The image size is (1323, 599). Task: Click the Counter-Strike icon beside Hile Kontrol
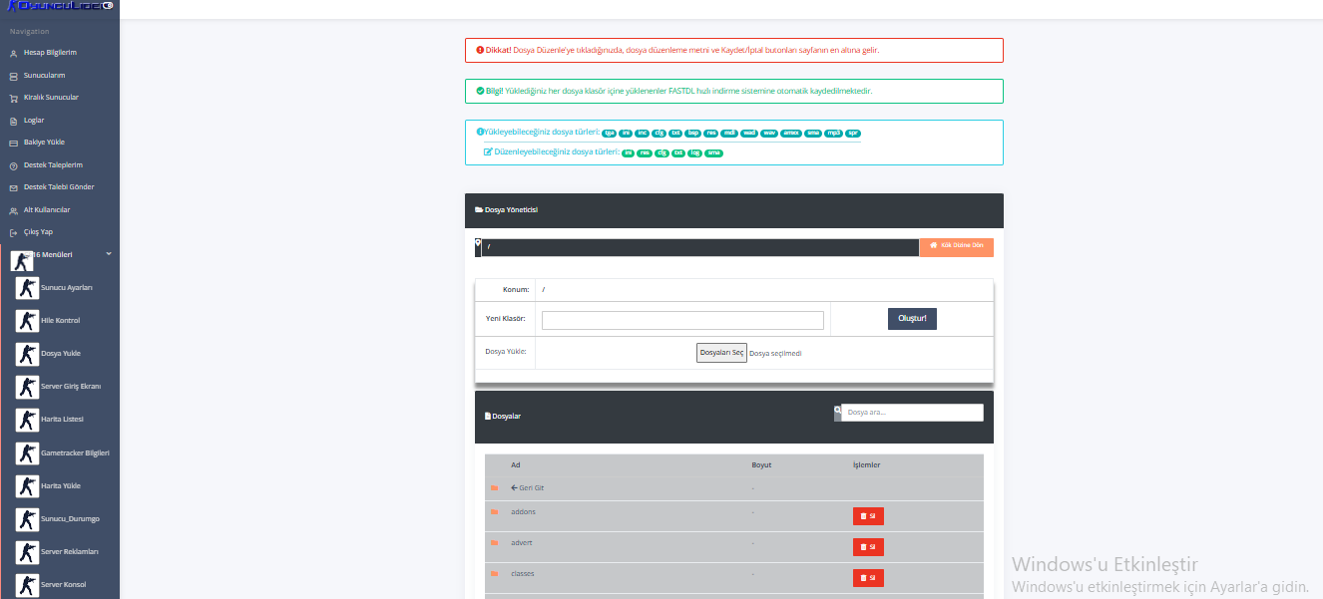click(27, 321)
